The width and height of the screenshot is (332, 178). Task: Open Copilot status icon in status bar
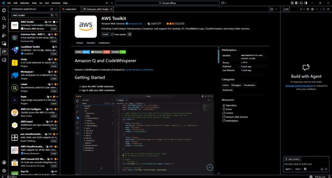[x=311, y=176]
